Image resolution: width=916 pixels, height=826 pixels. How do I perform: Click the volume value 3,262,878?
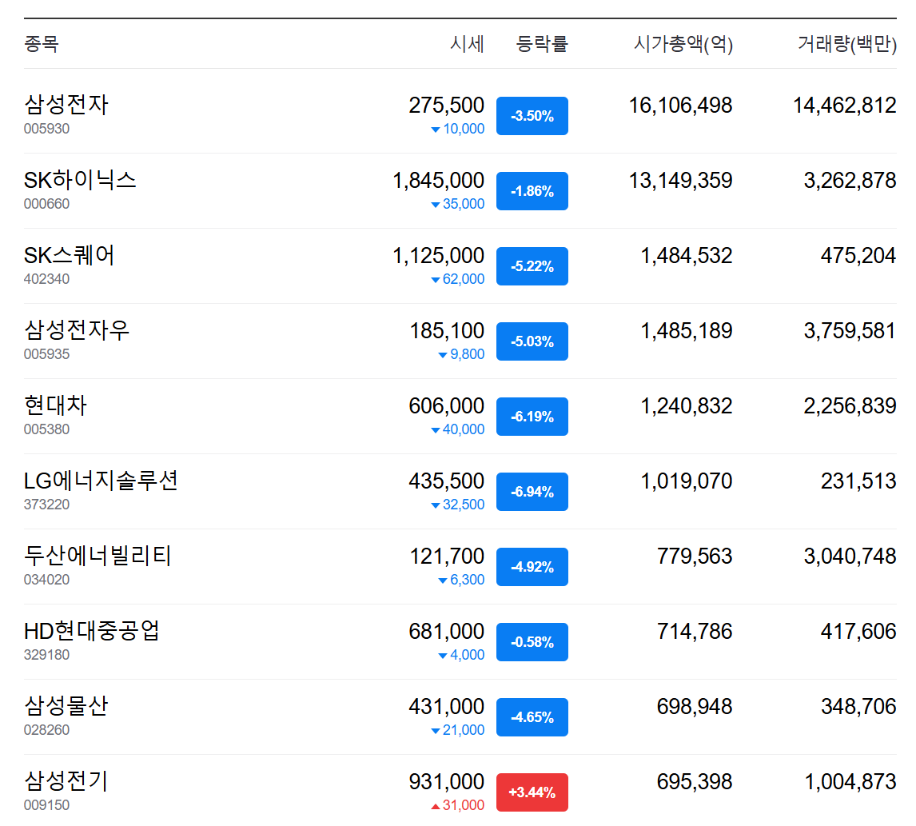coord(850,181)
